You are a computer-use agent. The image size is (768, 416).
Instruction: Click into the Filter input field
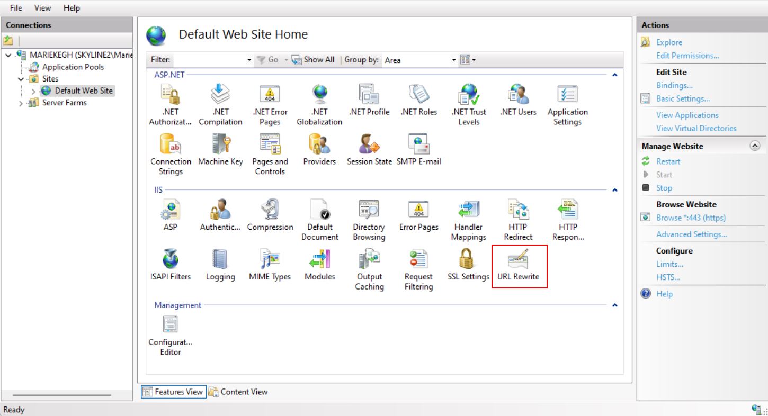click(210, 60)
